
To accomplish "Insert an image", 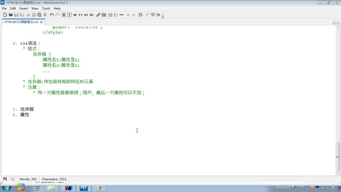I will 104,15.
